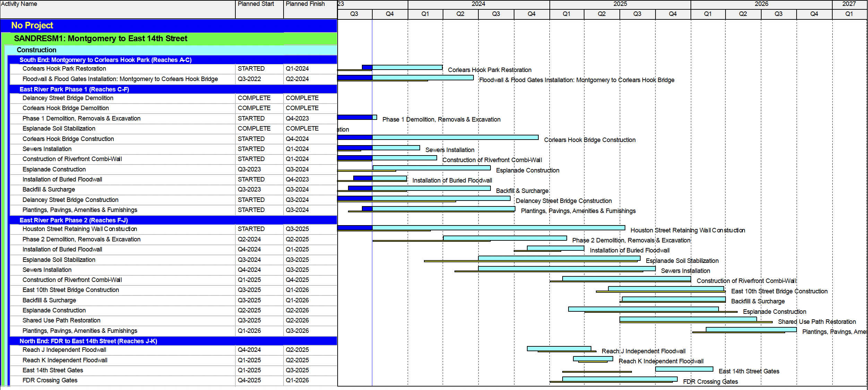
Task: Select Reach J Independent Floodwall activity name
Action: pos(64,350)
